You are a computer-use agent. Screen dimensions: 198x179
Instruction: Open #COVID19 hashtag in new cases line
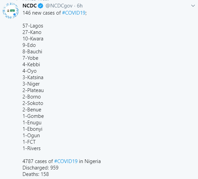click(x=74, y=13)
